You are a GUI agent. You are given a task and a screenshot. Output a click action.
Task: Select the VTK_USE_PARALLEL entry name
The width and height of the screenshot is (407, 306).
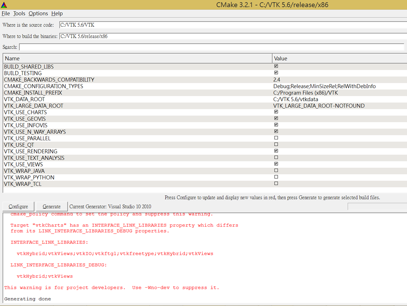[x=27, y=138]
